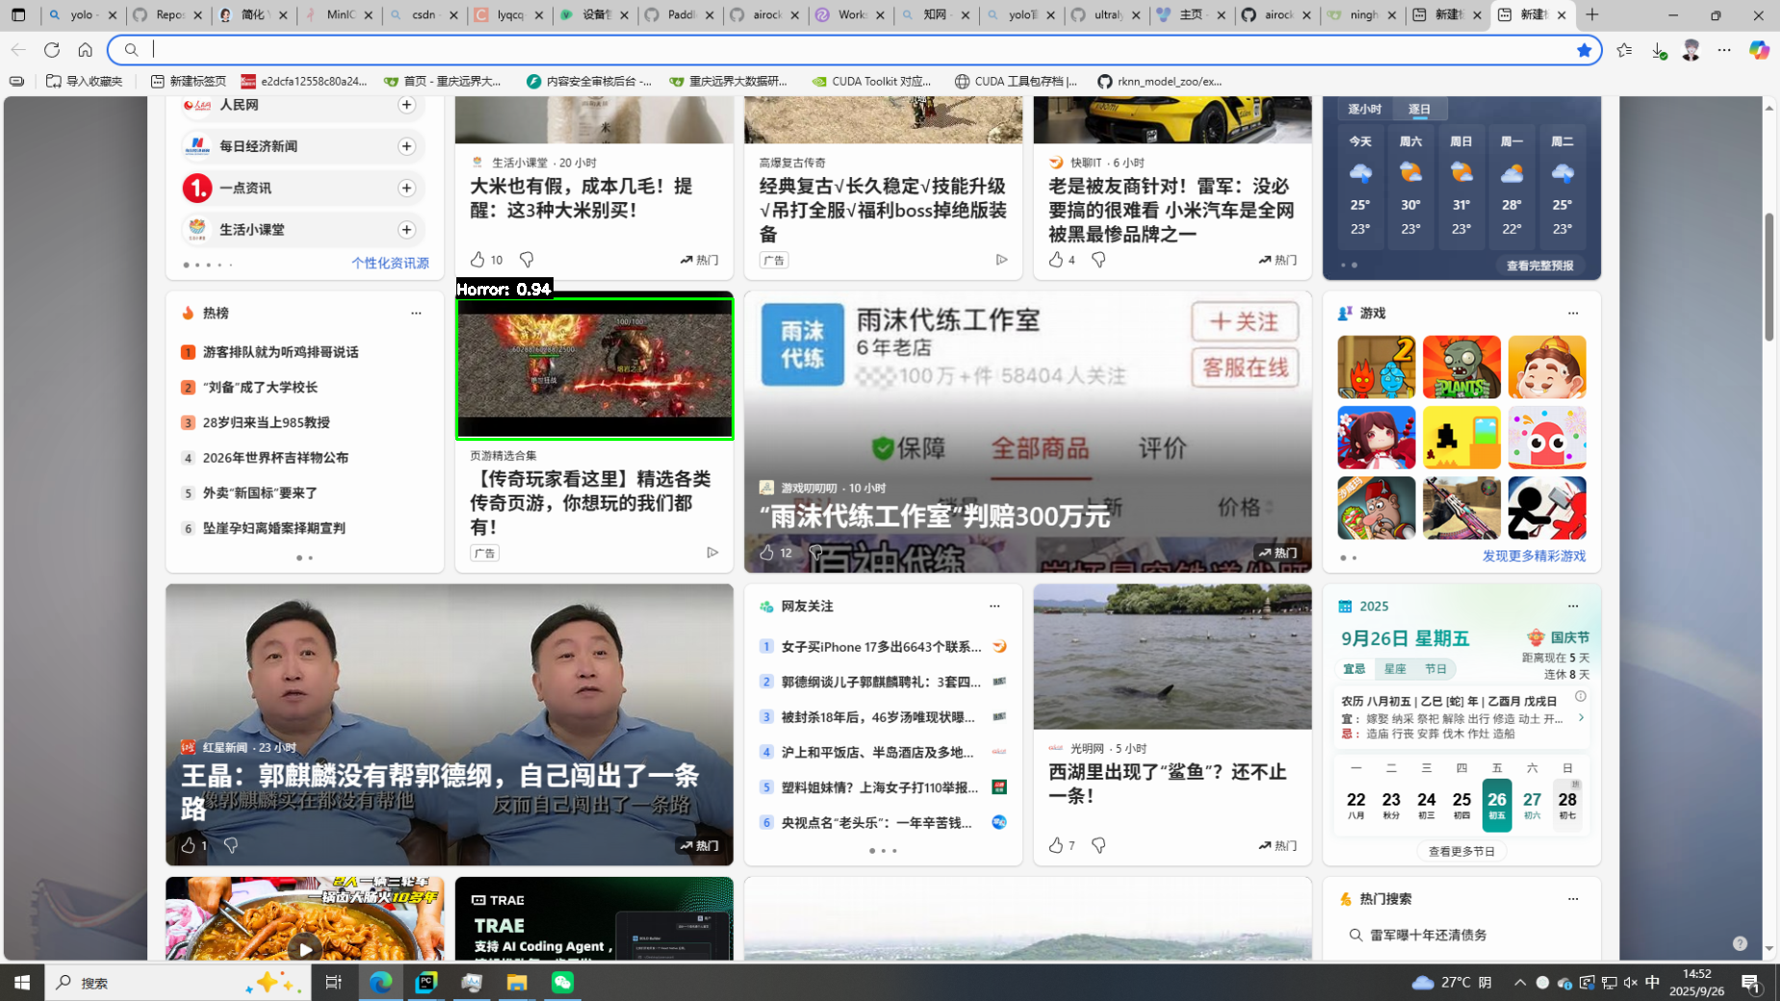1780x1001 pixels.
Task: Click the 个性化资讯源 link
Action: pos(390,264)
